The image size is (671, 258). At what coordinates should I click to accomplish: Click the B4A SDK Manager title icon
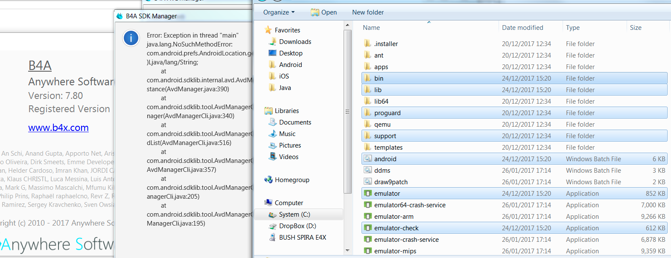coord(120,16)
